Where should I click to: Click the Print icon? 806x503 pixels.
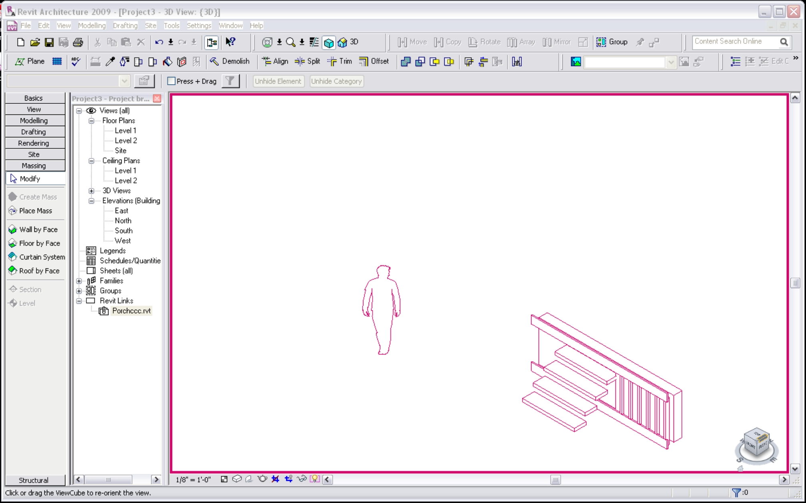78,42
